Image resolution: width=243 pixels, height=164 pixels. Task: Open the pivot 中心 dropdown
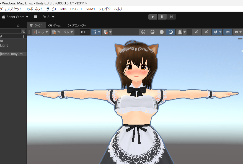point(40,32)
